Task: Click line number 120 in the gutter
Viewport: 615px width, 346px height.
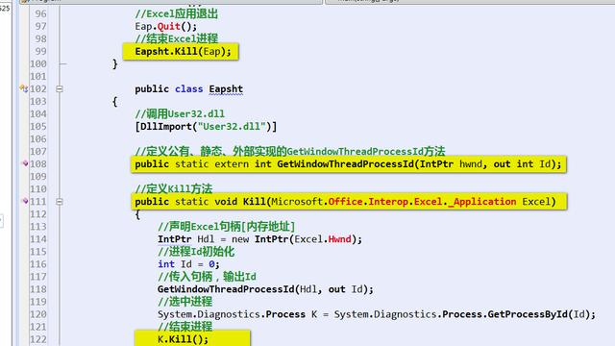Action: point(38,314)
